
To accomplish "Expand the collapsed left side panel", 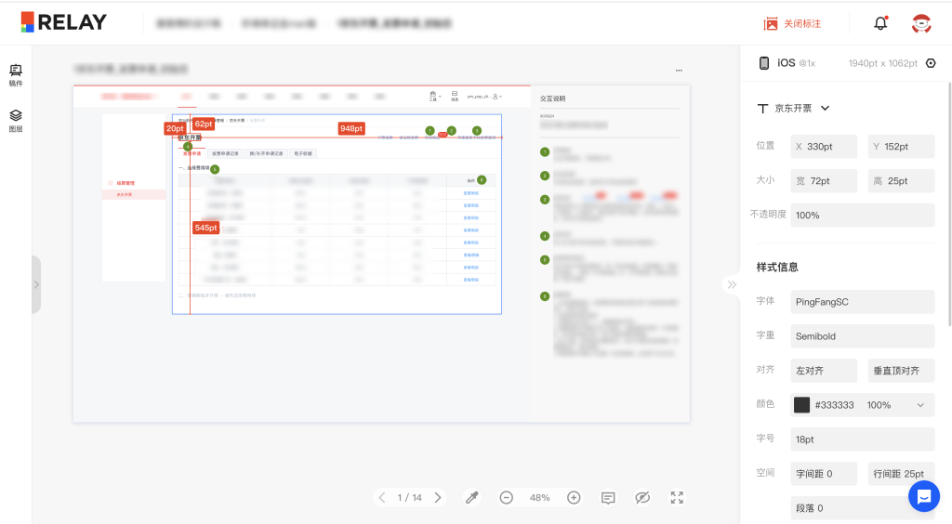I will pyautogui.click(x=36, y=284).
